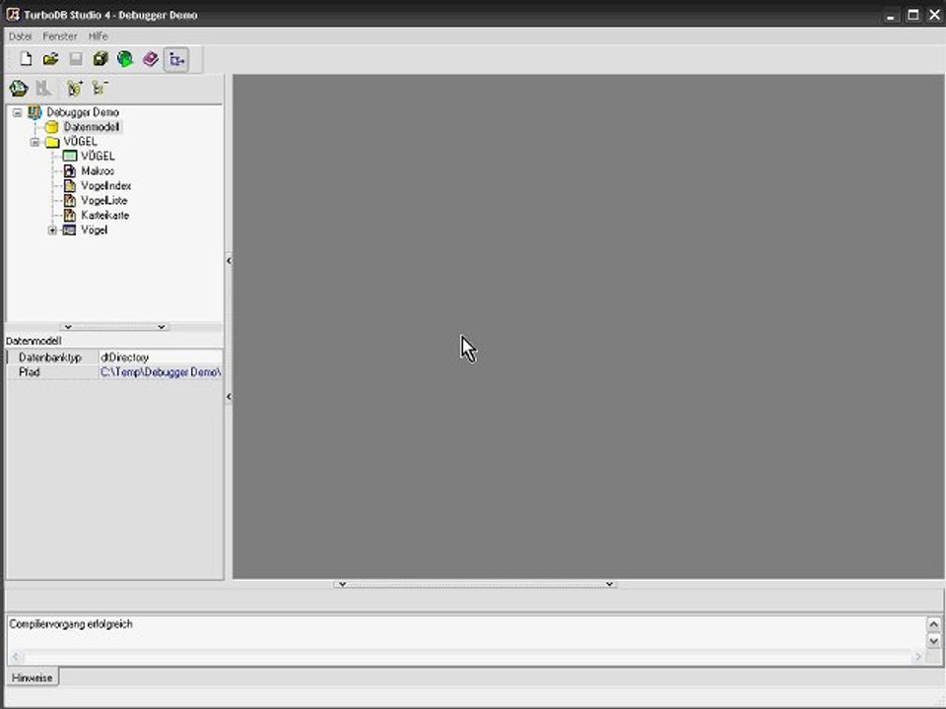Click the right arrow on the bottom message splitter

pyautogui.click(x=609, y=584)
